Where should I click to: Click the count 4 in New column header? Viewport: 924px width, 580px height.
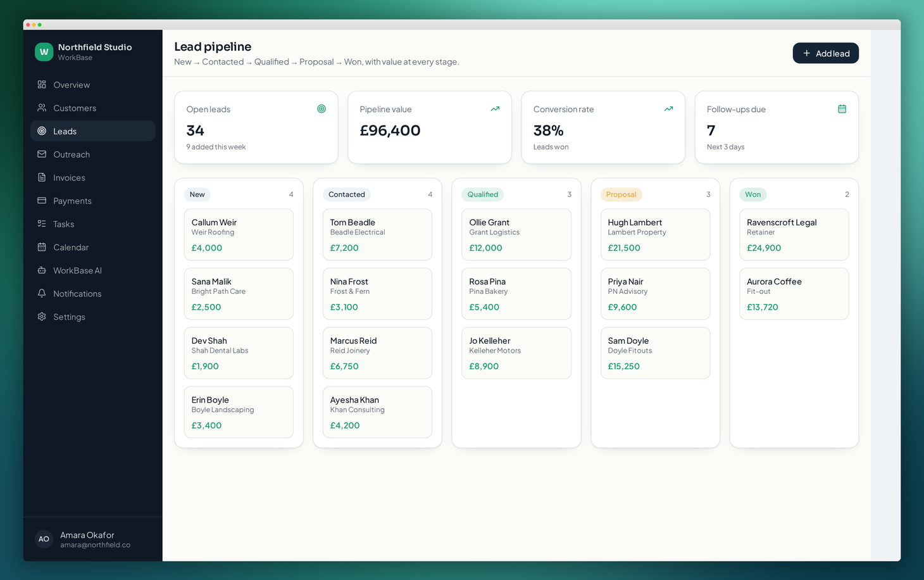pos(291,194)
